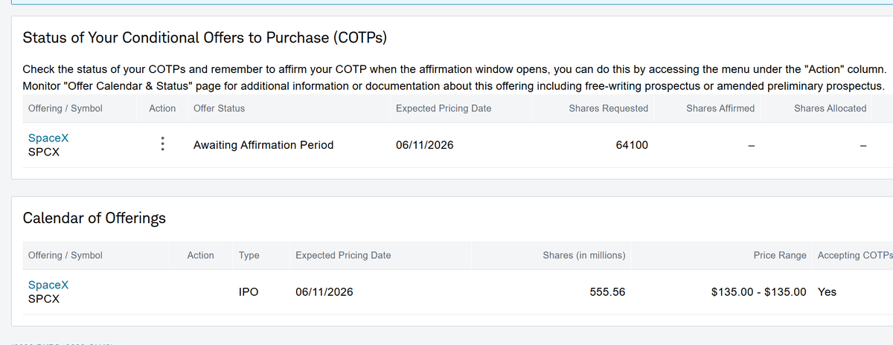Select SPCX symbol in COTP status row
Screen dimensions: 893x345
point(43,152)
